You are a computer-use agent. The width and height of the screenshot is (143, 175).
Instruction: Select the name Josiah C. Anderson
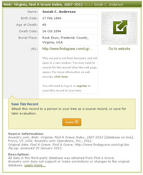click(59, 12)
